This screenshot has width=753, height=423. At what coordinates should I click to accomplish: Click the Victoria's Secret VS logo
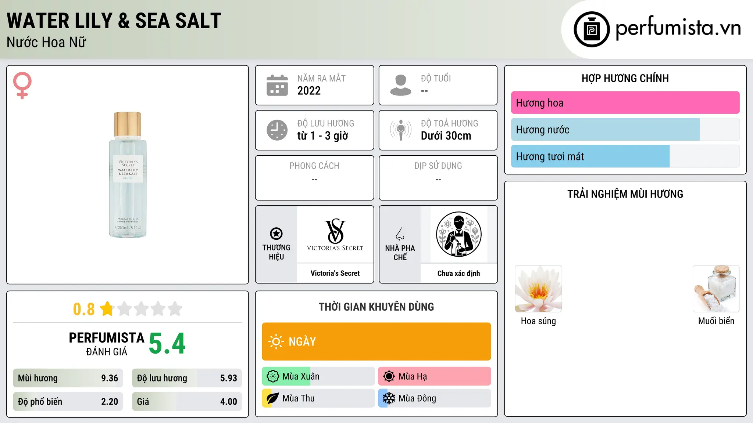pos(335,235)
